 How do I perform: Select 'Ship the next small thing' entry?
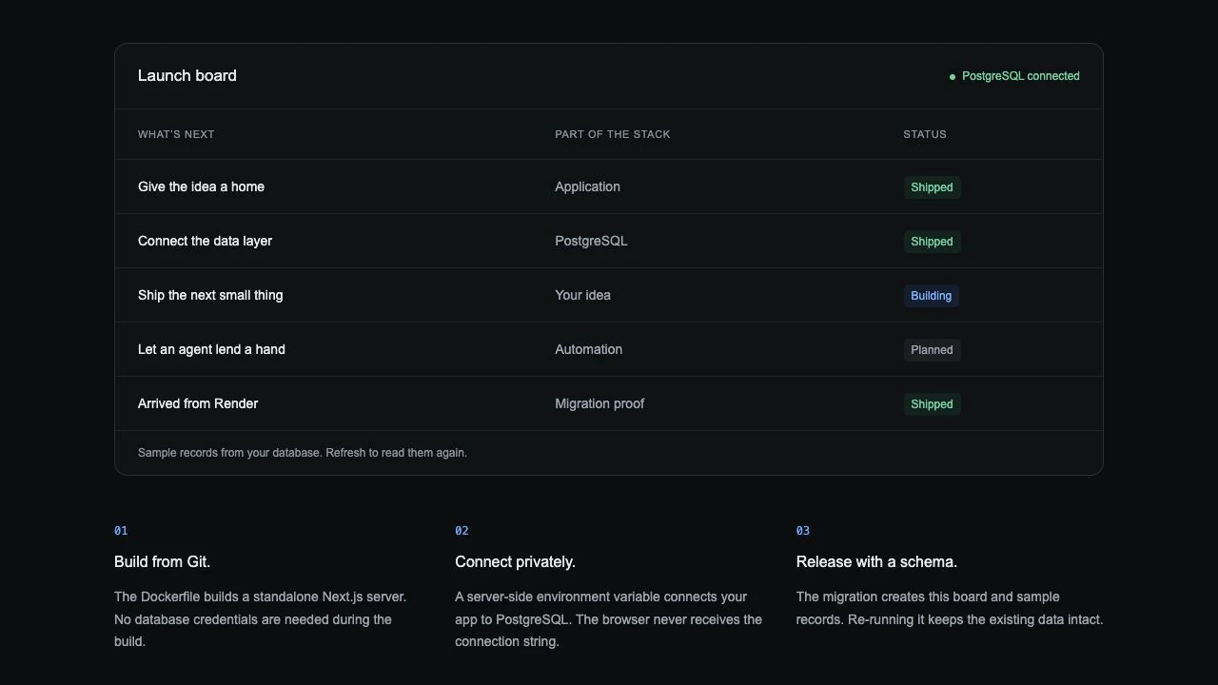(x=210, y=295)
